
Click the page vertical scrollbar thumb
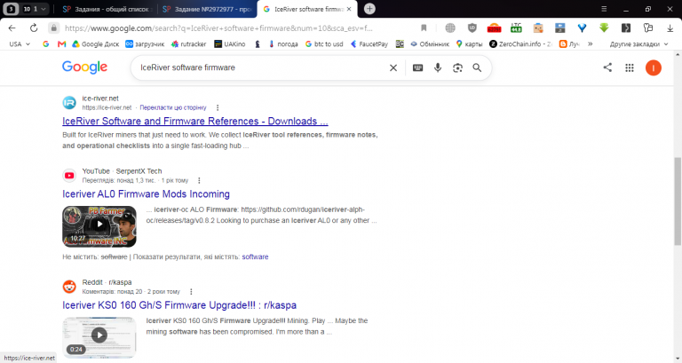click(678, 201)
